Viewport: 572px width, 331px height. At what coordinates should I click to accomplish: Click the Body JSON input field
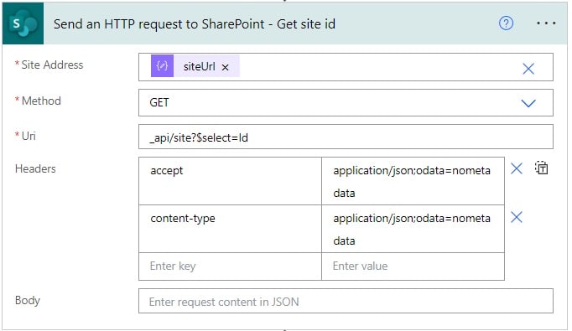(x=346, y=301)
